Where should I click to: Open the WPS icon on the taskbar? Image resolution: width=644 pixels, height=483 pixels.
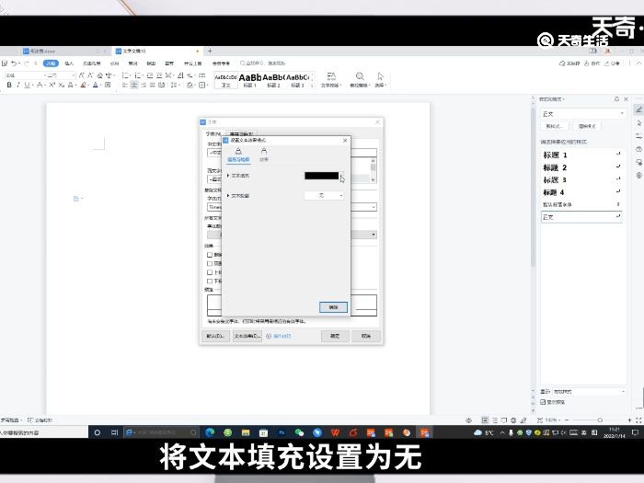[335, 432]
